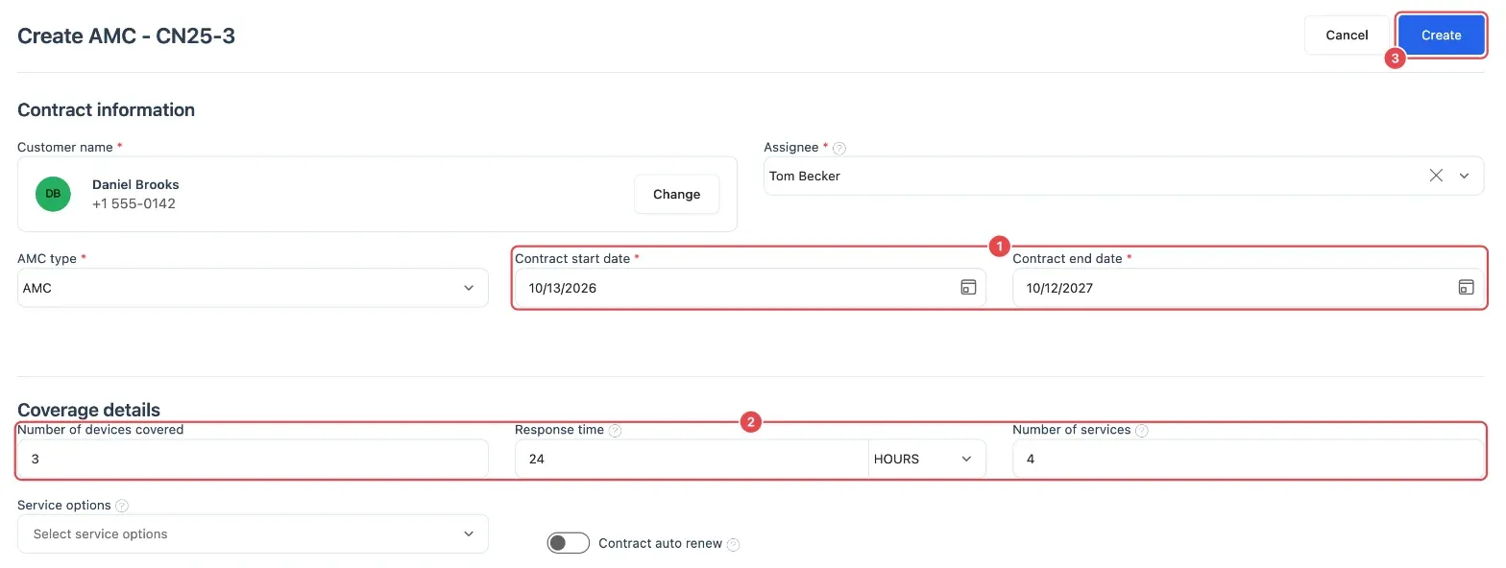Click the Customer name label
This screenshot has height=568, width=1506.
[65, 147]
